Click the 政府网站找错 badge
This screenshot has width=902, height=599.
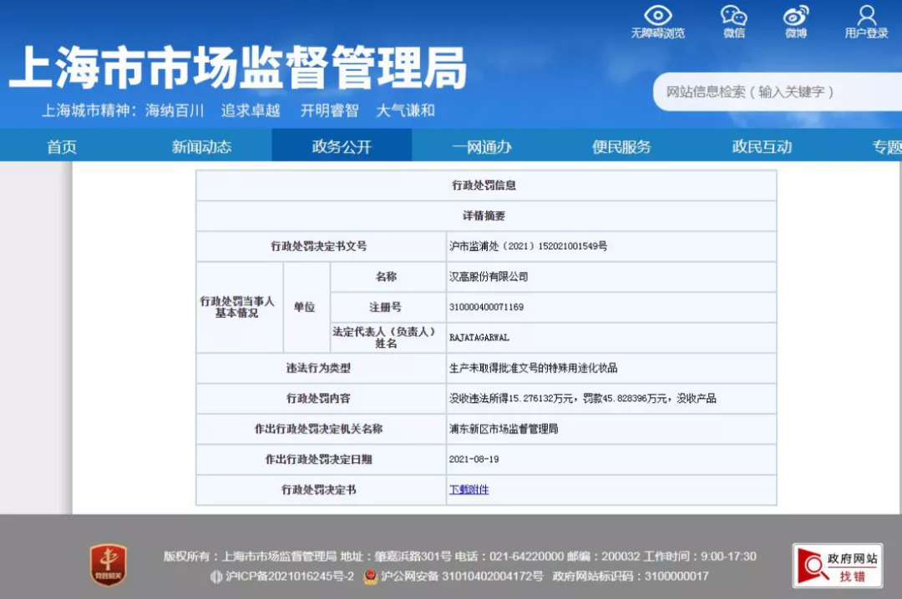click(x=837, y=566)
